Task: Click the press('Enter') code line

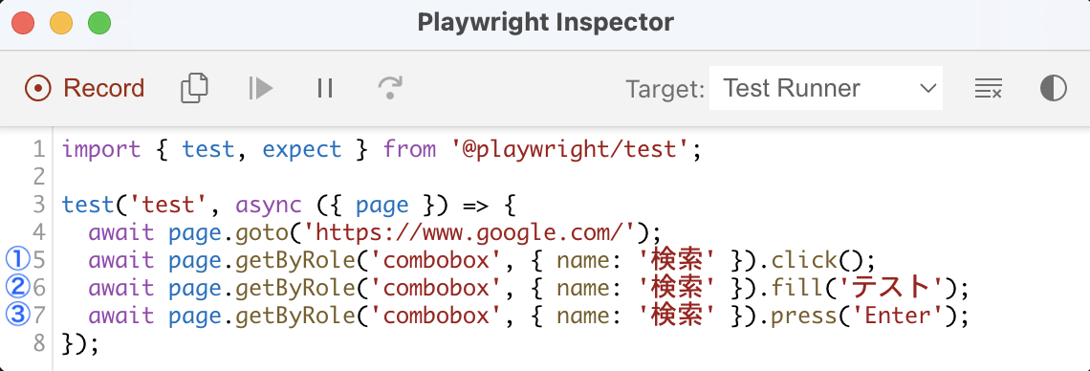Action: pyautogui.click(x=529, y=316)
